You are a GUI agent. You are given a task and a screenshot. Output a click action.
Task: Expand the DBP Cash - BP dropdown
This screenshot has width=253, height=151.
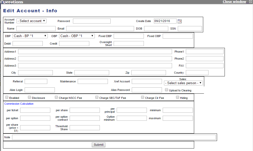(30, 36)
